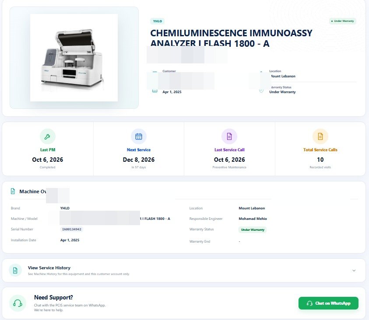The height and width of the screenshot is (320, 369).
Task: Click the Last PM wrench icon
Action: point(48,136)
